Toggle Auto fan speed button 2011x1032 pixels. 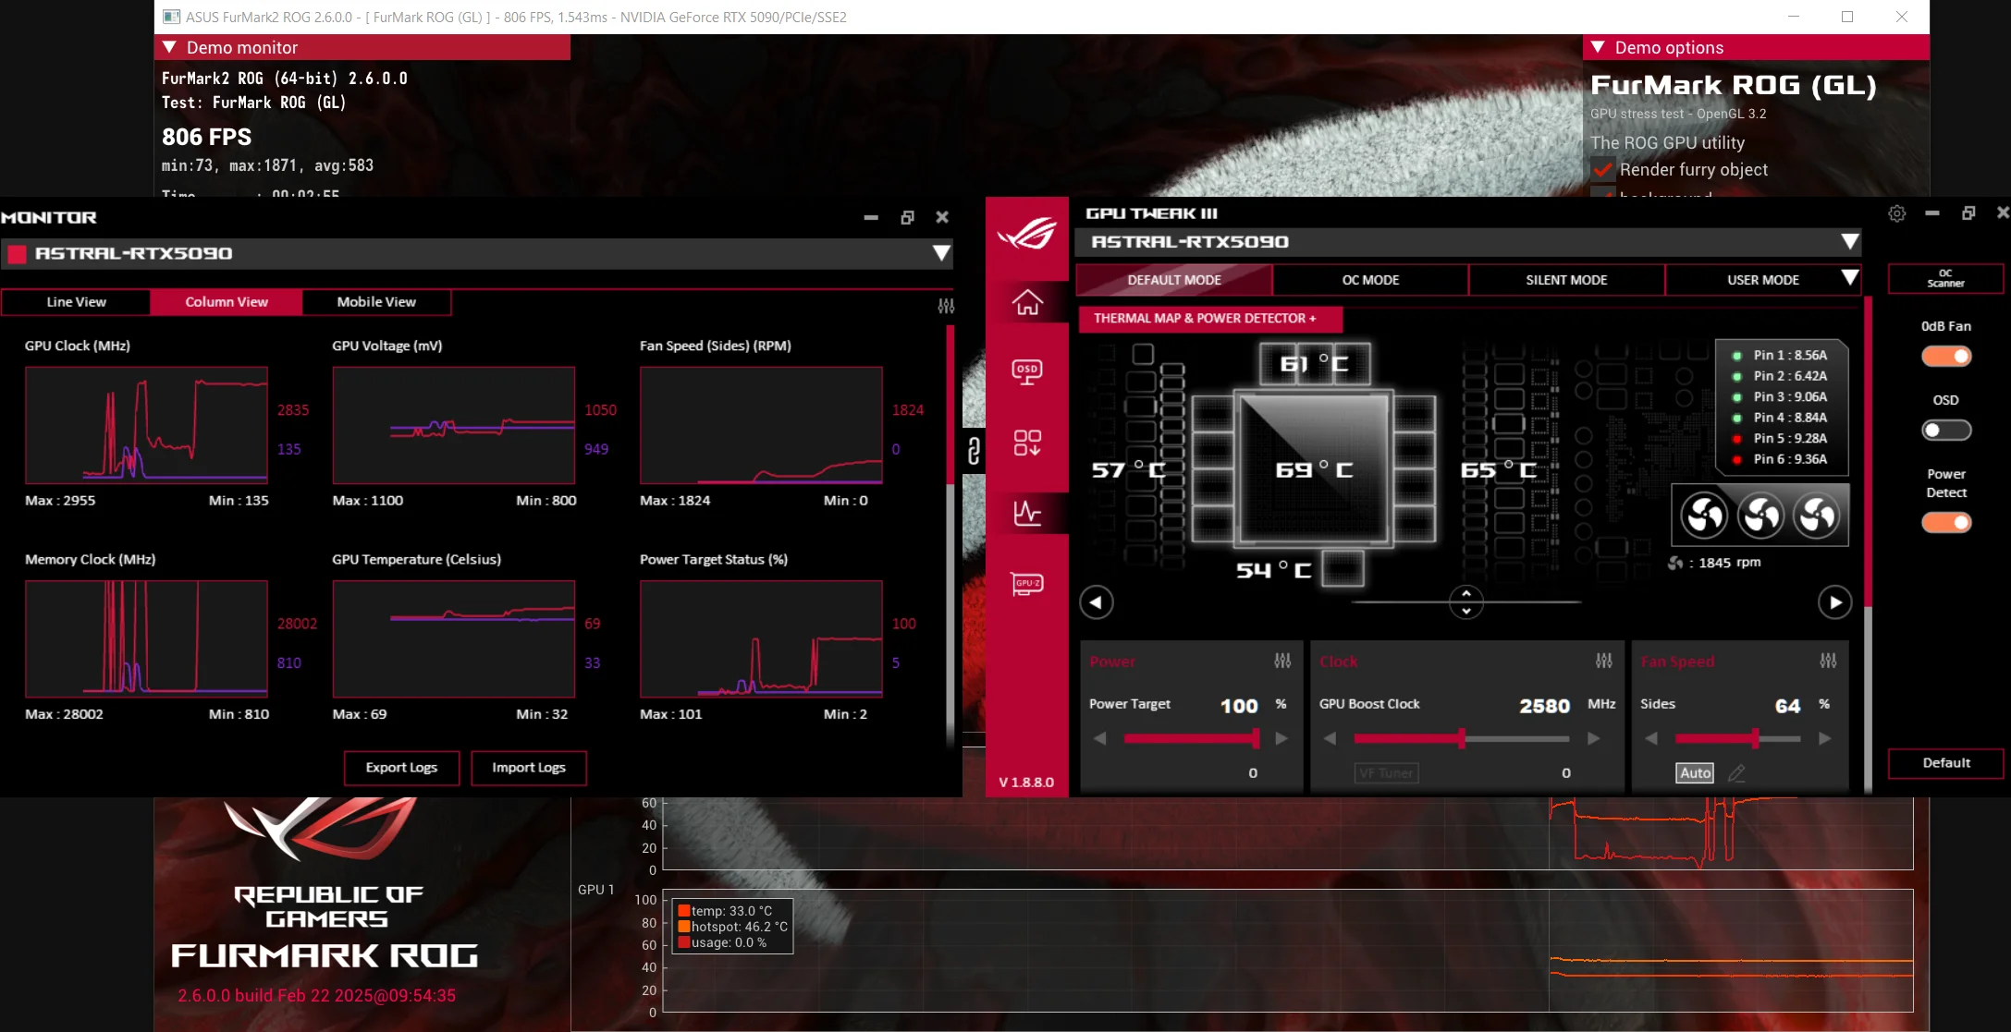pos(1695,773)
